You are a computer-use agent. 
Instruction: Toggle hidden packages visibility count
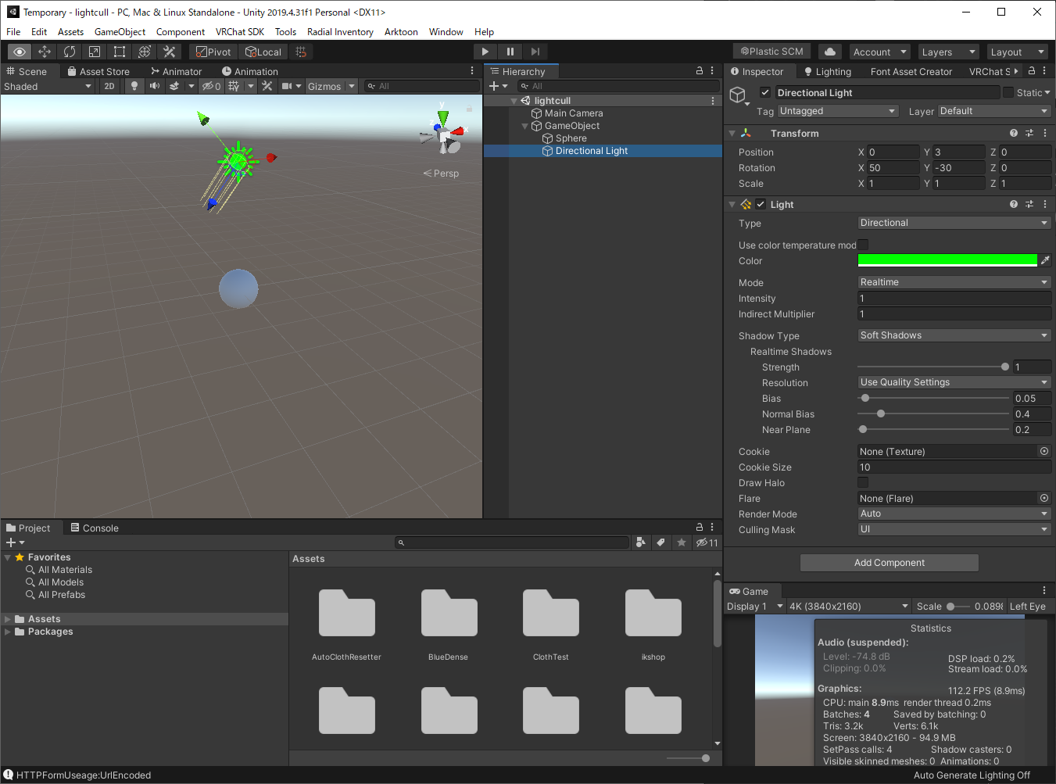(707, 542)
